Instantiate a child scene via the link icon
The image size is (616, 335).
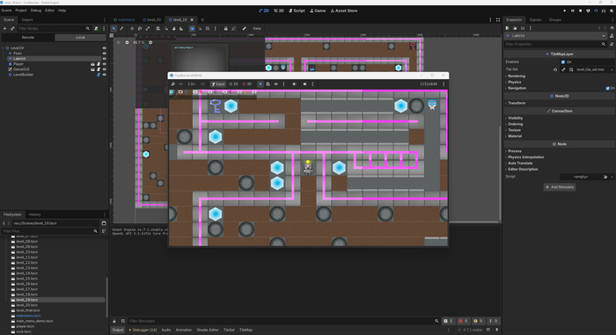(12, 28)
